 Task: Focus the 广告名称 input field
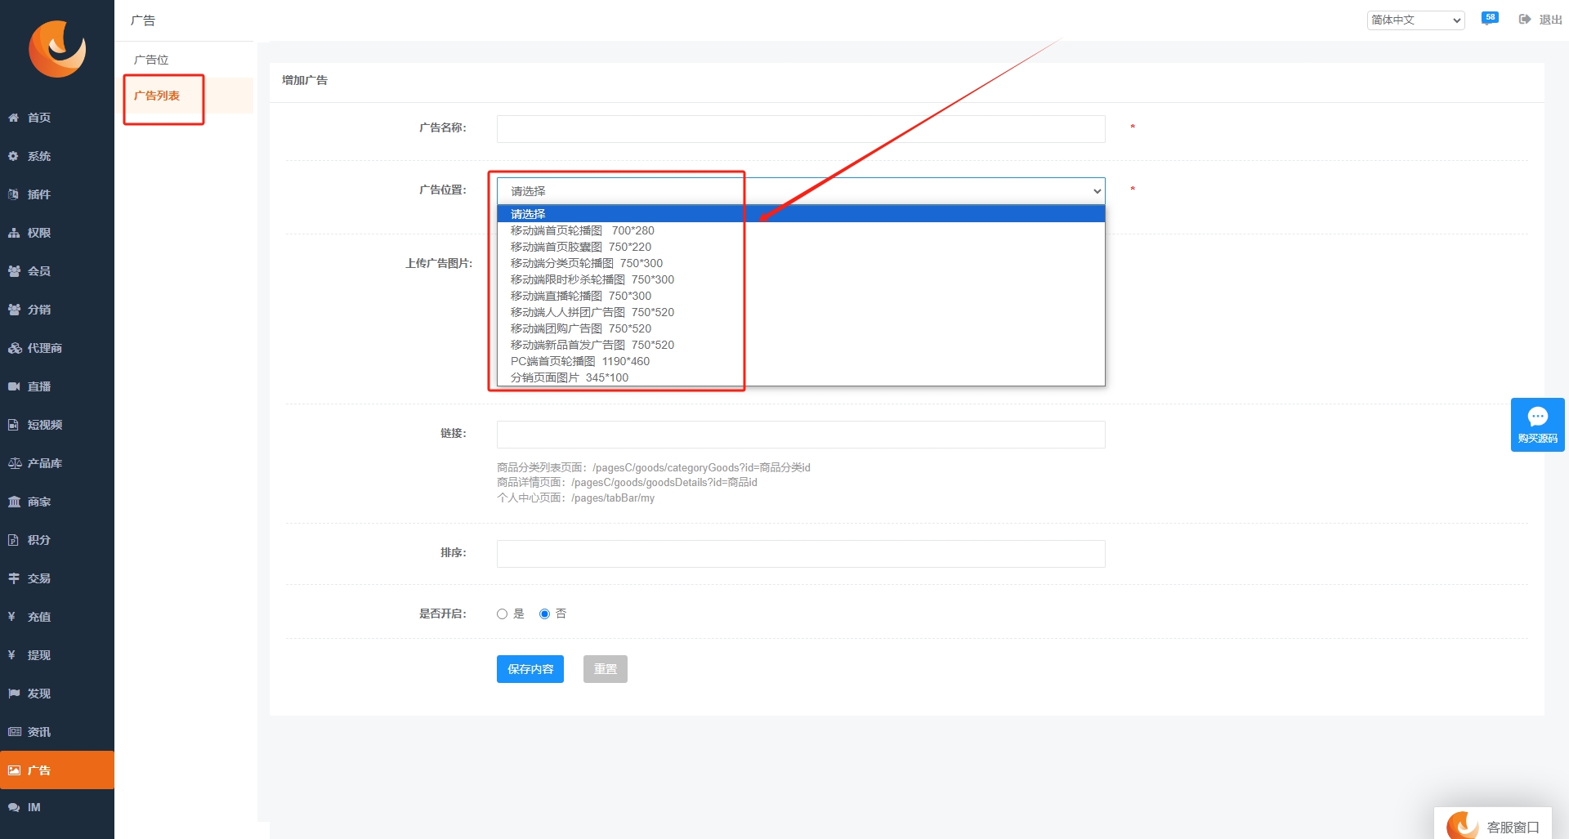(x=801, y=129)
